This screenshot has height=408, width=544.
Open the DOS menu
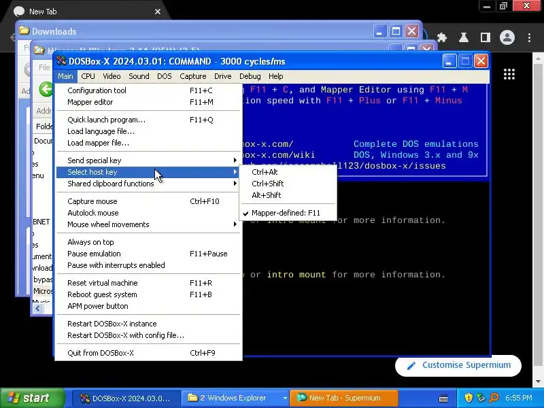[x=165, y=76]
